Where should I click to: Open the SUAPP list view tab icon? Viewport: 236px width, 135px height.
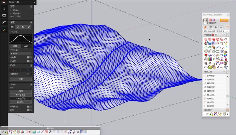[x=210, y=27]
